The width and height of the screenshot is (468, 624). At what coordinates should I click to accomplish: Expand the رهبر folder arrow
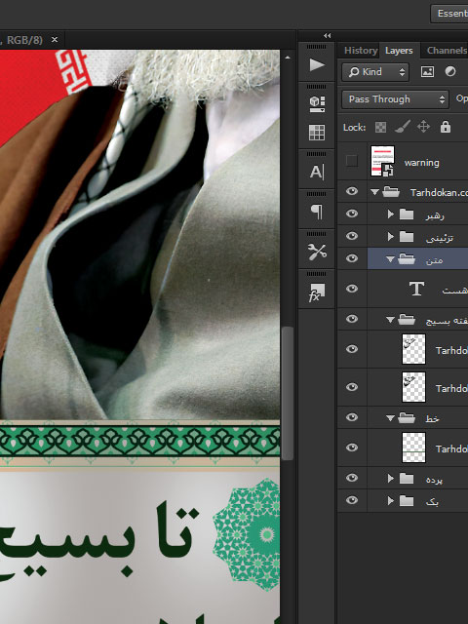pos(391,214)
